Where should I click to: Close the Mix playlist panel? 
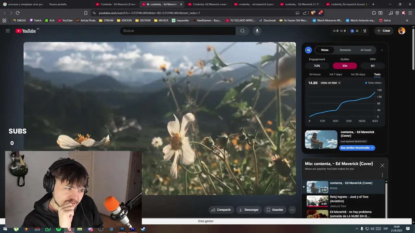pos(382,165)
